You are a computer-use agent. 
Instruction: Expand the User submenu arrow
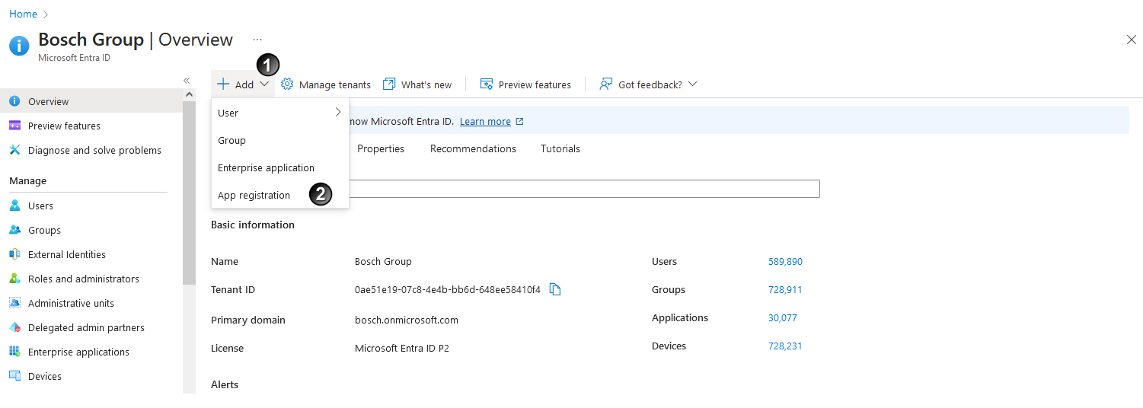[x=338, y=113]
